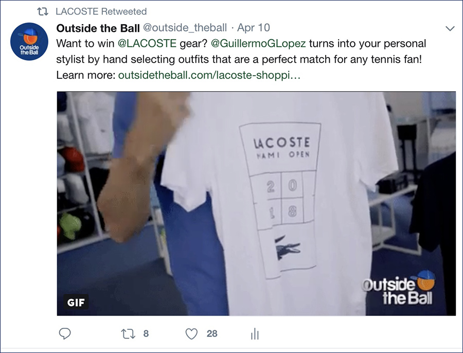The image size is (463, 353).
Task: Follow the outsidetheball.com/lacoste-shoppi… link
Action: (209, 75)
